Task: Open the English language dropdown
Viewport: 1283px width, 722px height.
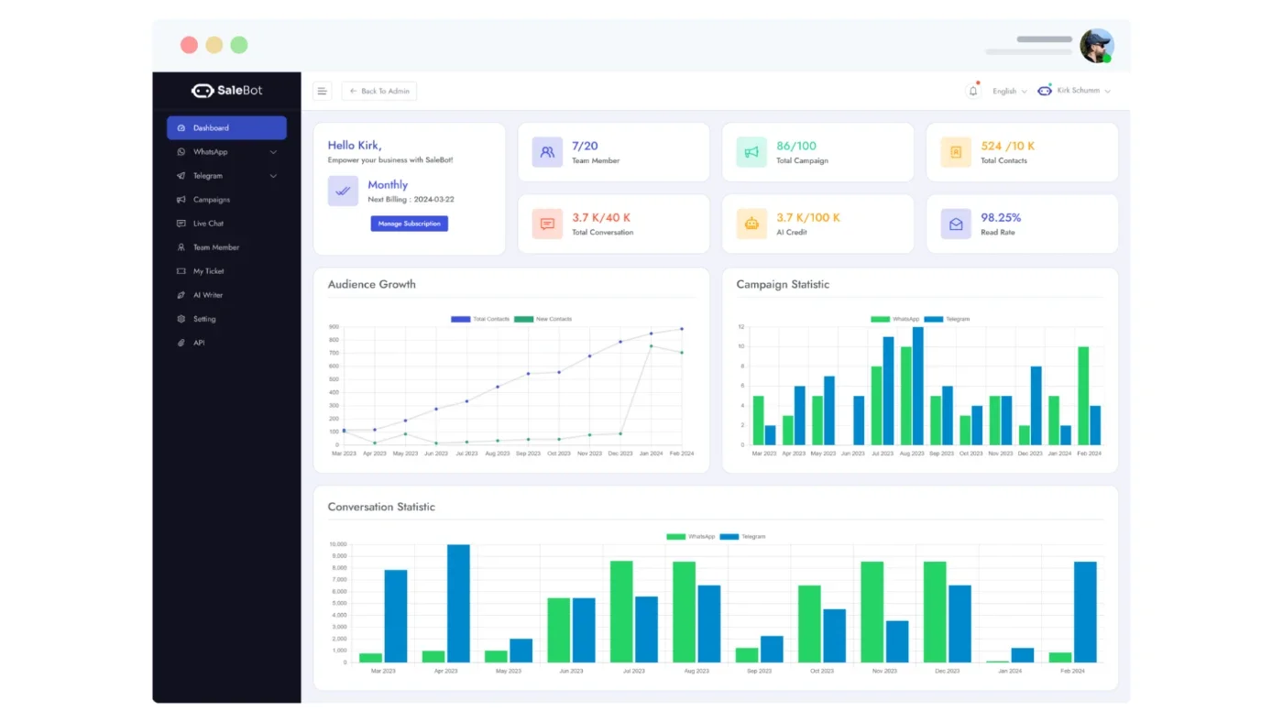Action: (1010, 91)
